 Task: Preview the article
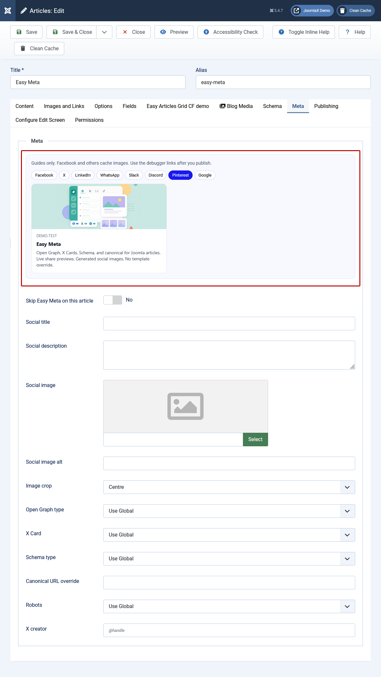[174, 32]
